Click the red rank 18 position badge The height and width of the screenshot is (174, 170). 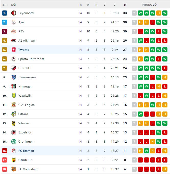5,169
